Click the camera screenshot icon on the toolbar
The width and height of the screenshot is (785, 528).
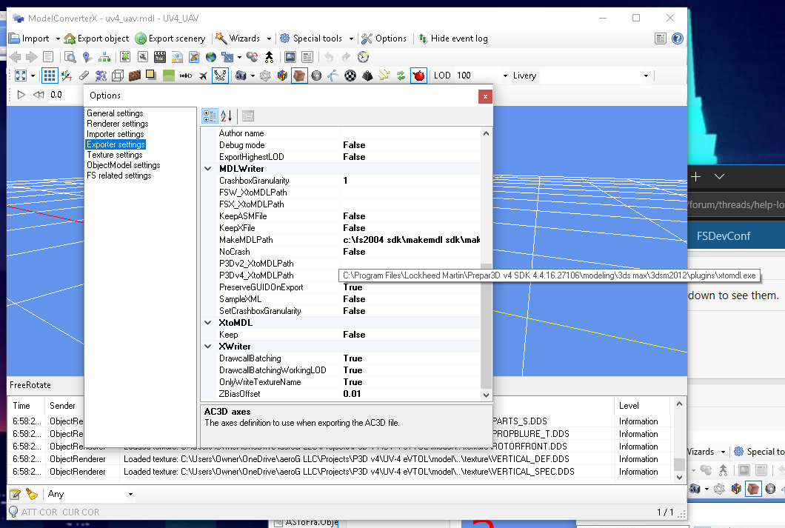pyautogui.click(x=241, y=75)
